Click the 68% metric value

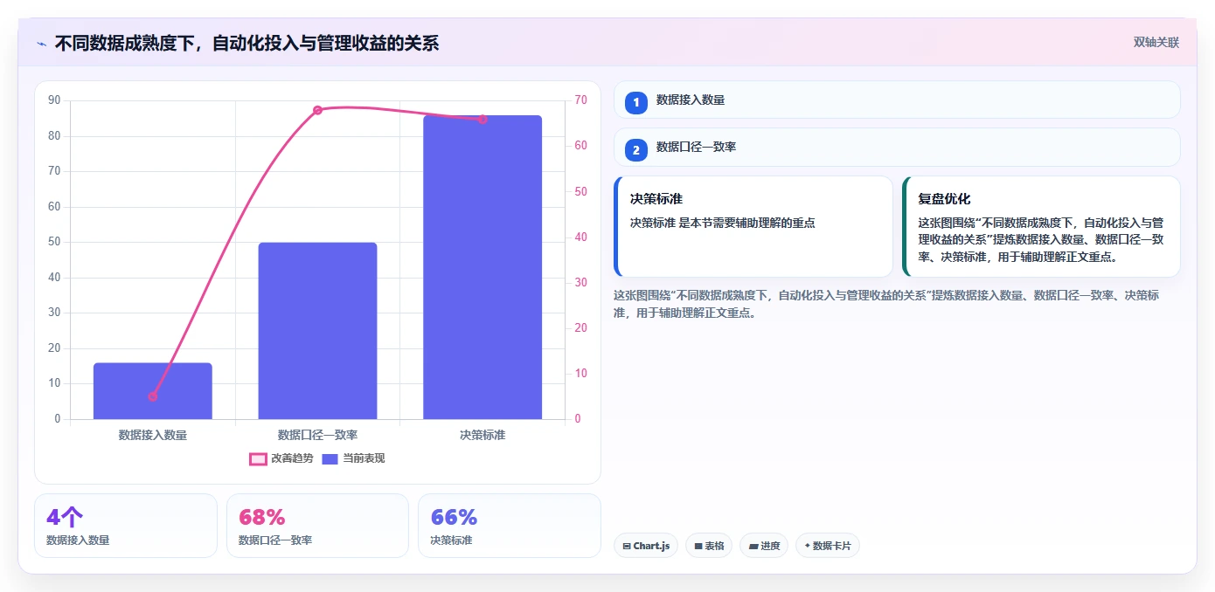point(262,517)
